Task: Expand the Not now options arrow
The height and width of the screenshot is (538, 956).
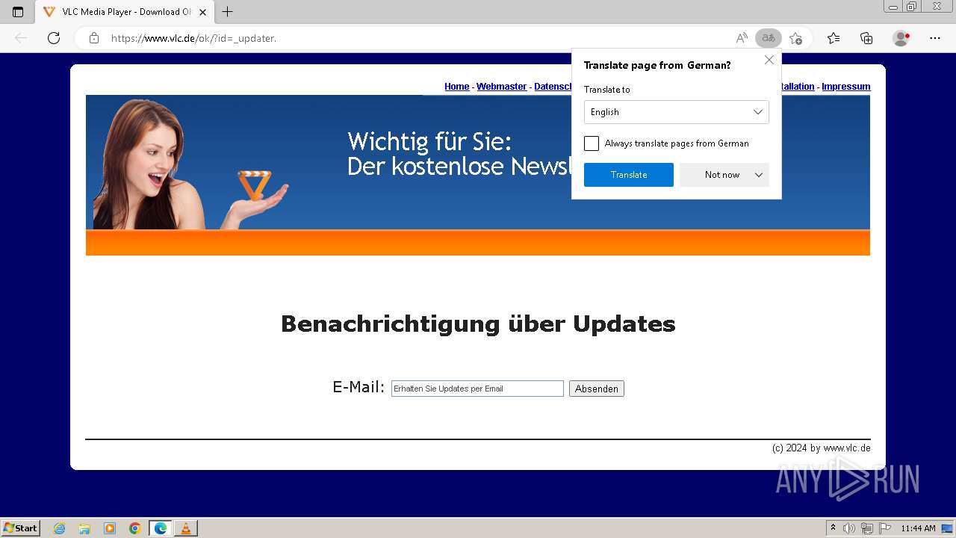Action: [x=759, y=175]
